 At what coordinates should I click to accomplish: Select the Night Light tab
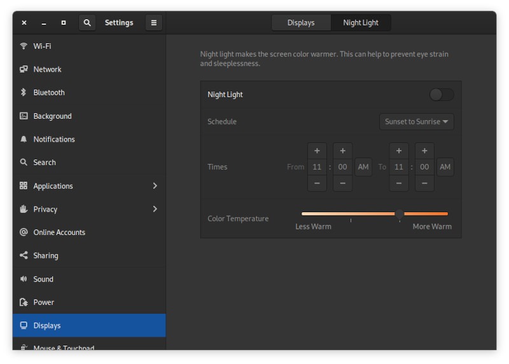pyautogui.click(x=361, y=23)
